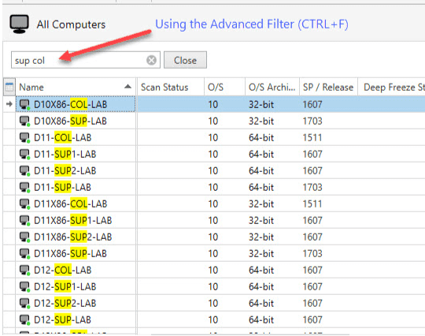425x336 pixels.
Task: Toggle the Name column sort arrow
Action: tap(128, 87)
